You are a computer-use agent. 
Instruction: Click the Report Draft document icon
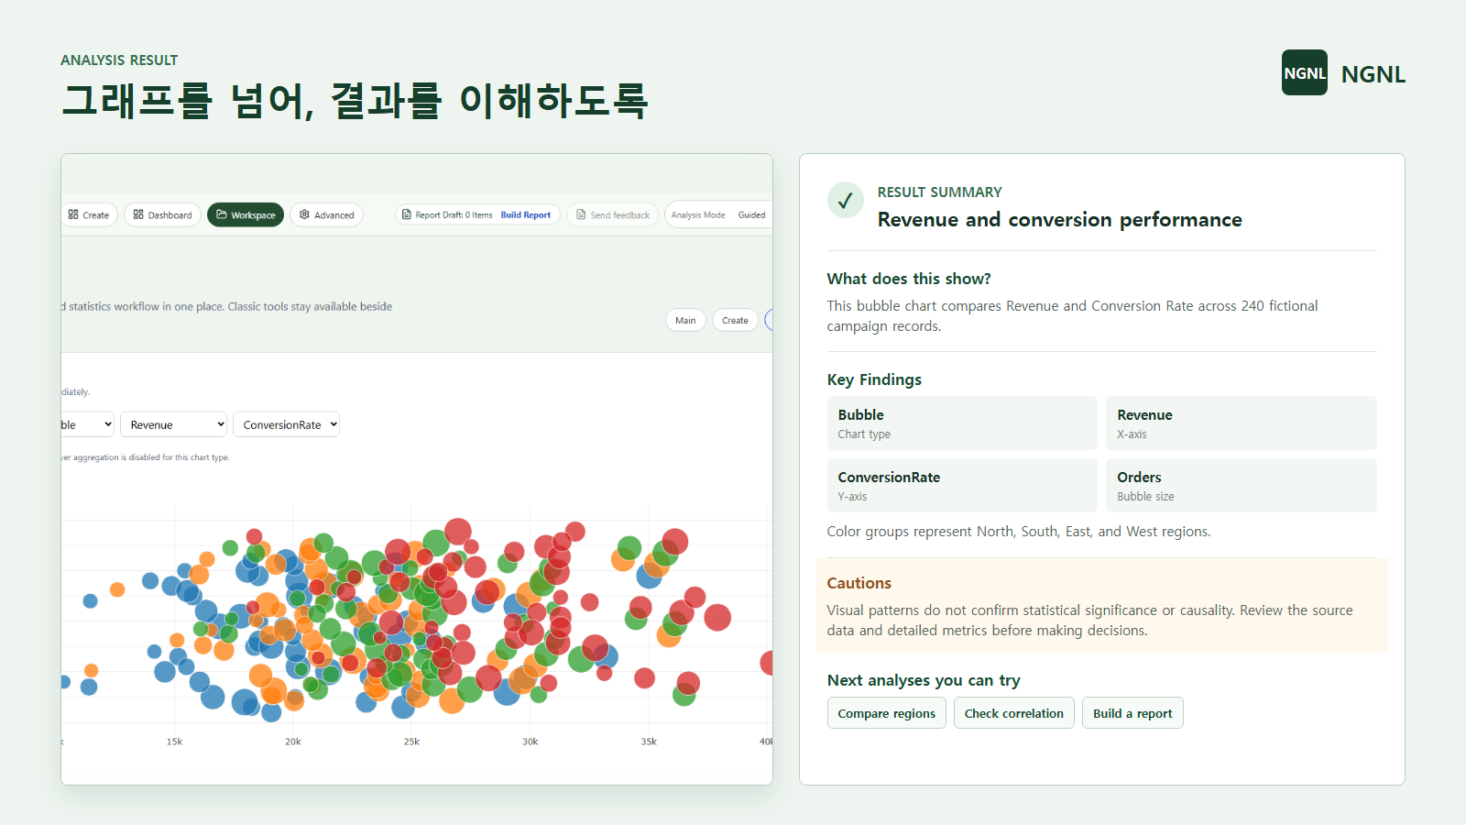407,214
